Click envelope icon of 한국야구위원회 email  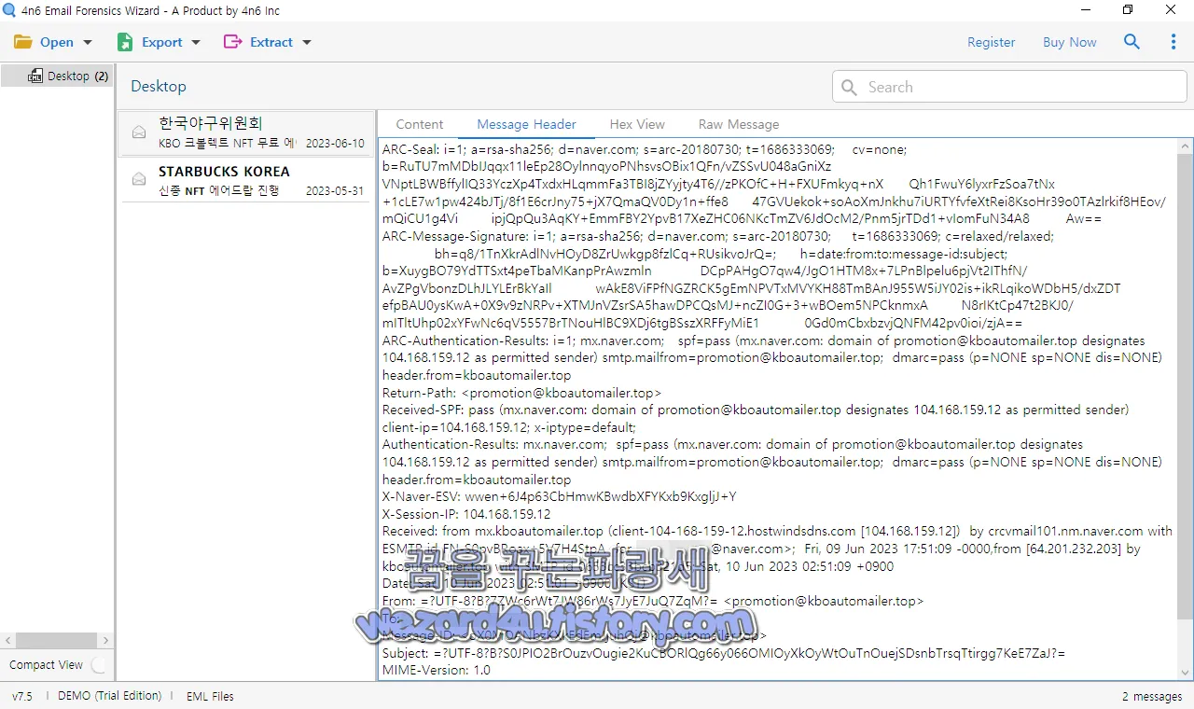click(x=139, y=132)
